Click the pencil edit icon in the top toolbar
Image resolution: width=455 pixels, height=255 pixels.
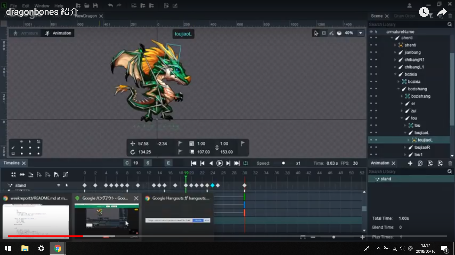pyautogui.click(x=175, y=6)
